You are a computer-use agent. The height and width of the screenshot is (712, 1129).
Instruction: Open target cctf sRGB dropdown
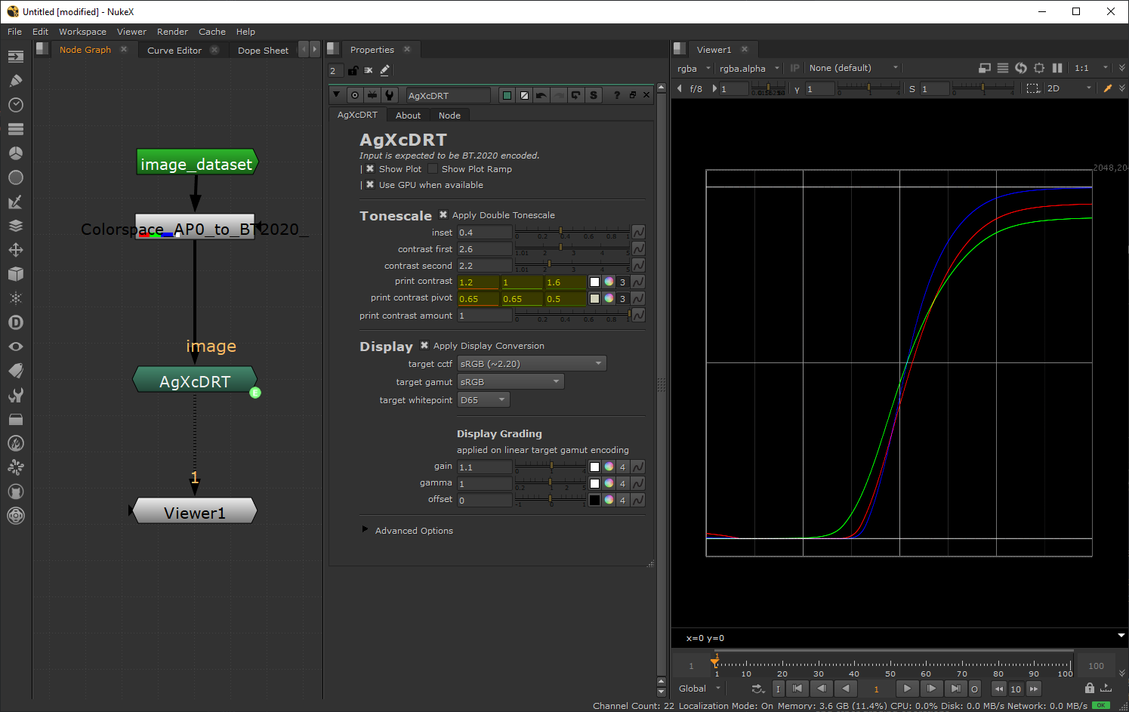532,364
